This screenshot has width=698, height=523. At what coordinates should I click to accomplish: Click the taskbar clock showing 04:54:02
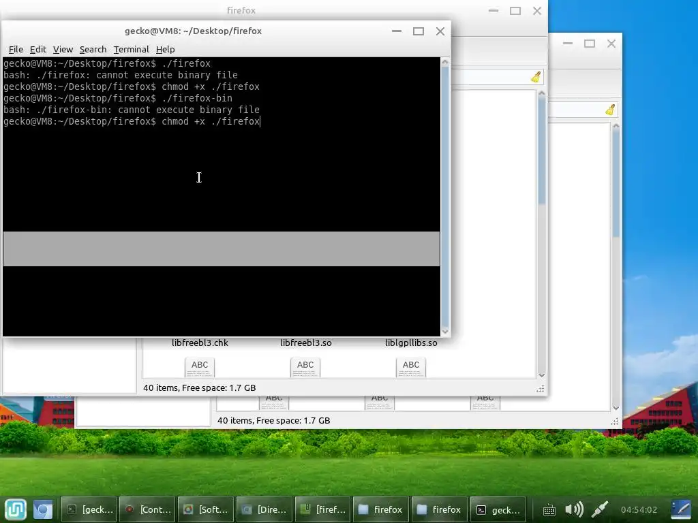[x=639, y=509]
